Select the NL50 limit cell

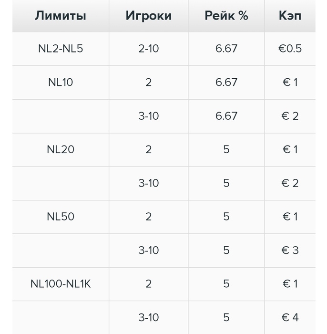(x=61, y=217)
